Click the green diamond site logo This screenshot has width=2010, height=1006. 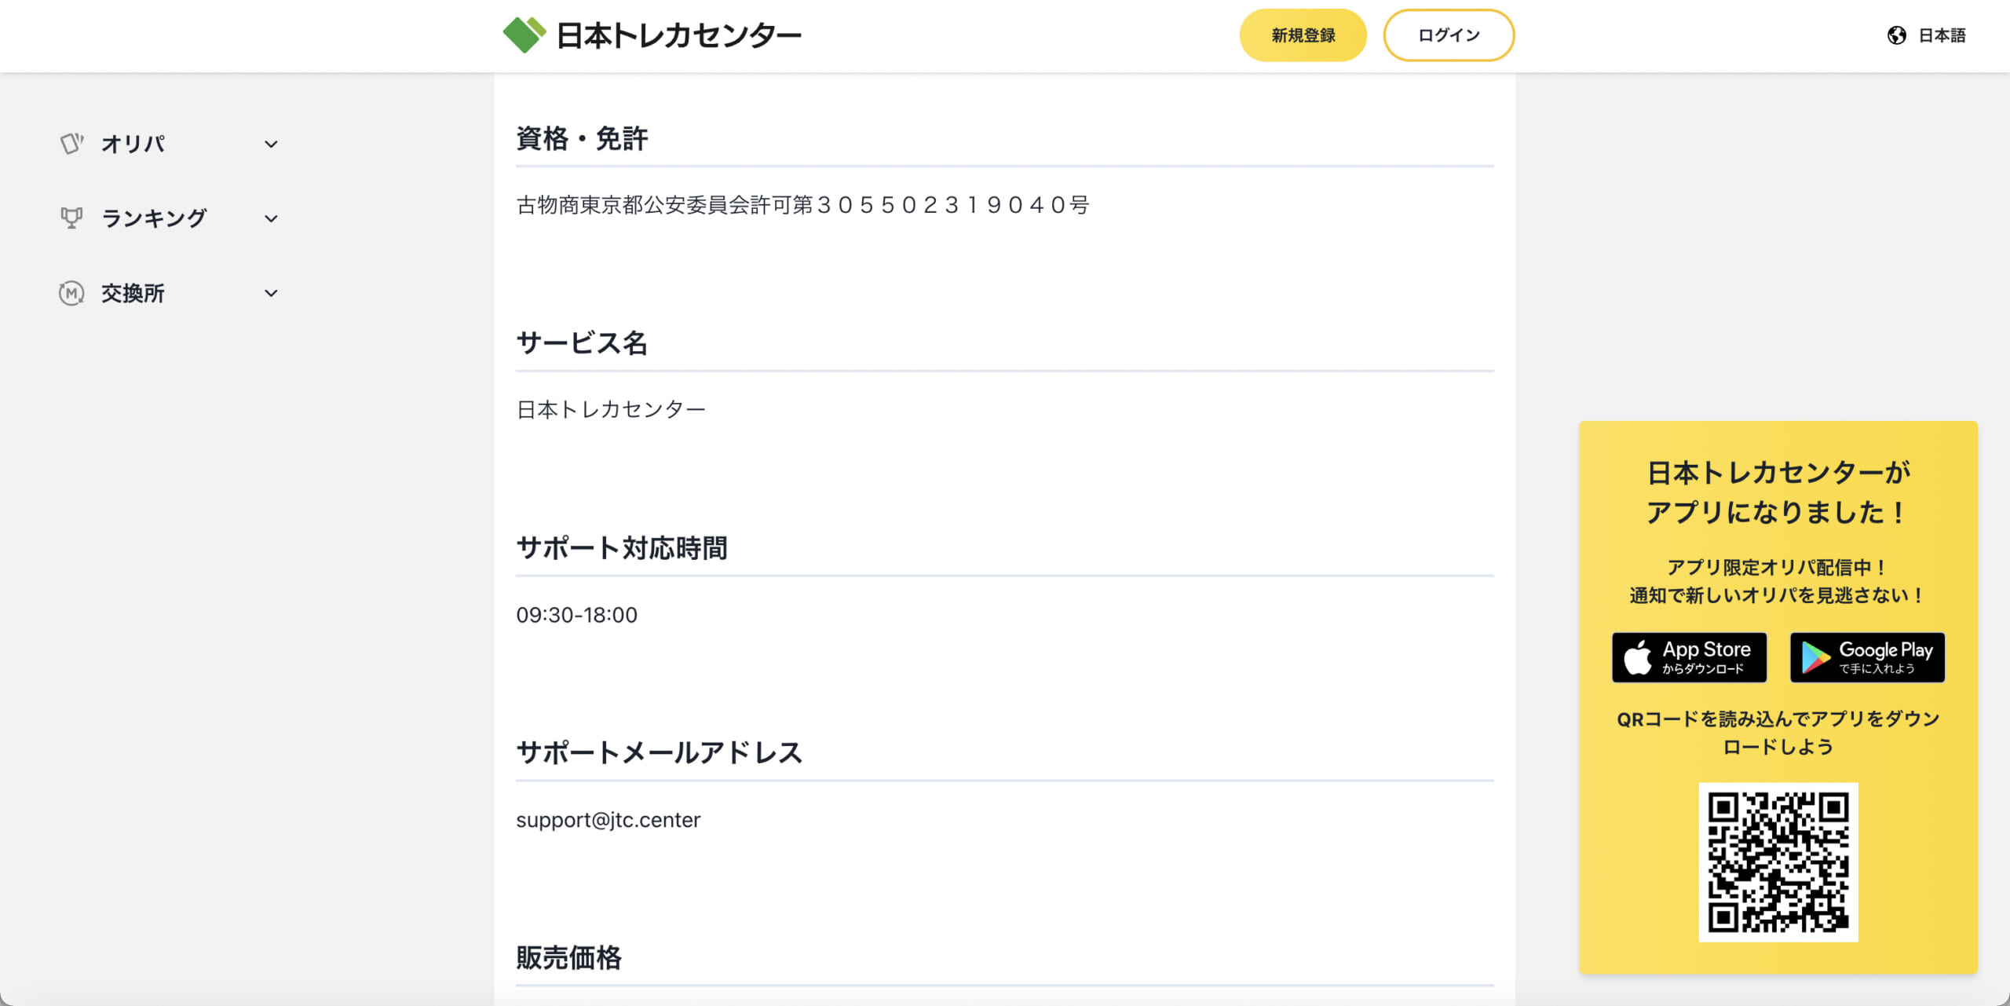tap(524, 35)
